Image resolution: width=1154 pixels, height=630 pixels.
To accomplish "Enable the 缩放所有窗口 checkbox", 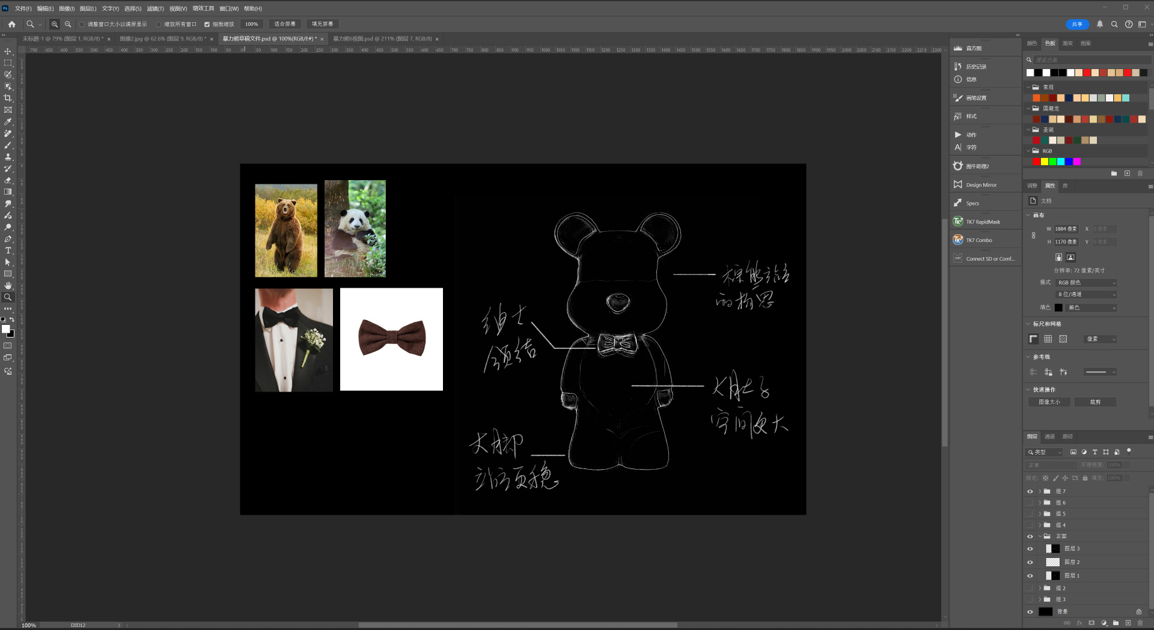I will (159, 25).
